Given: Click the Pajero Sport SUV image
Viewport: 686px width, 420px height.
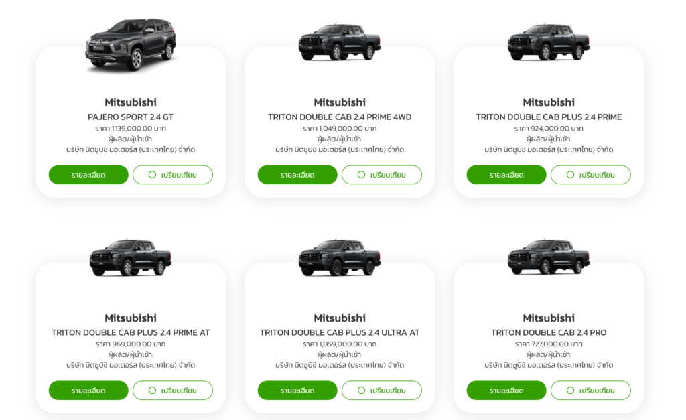Looking at the screenshot, I should (131, 44).
